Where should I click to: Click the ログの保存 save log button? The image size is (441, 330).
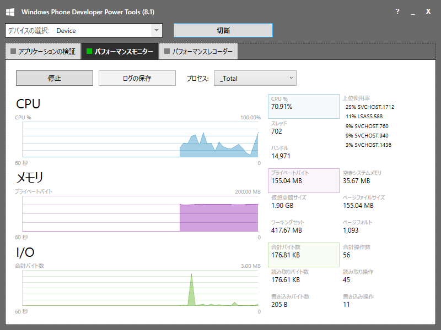(x=137, y=78)
